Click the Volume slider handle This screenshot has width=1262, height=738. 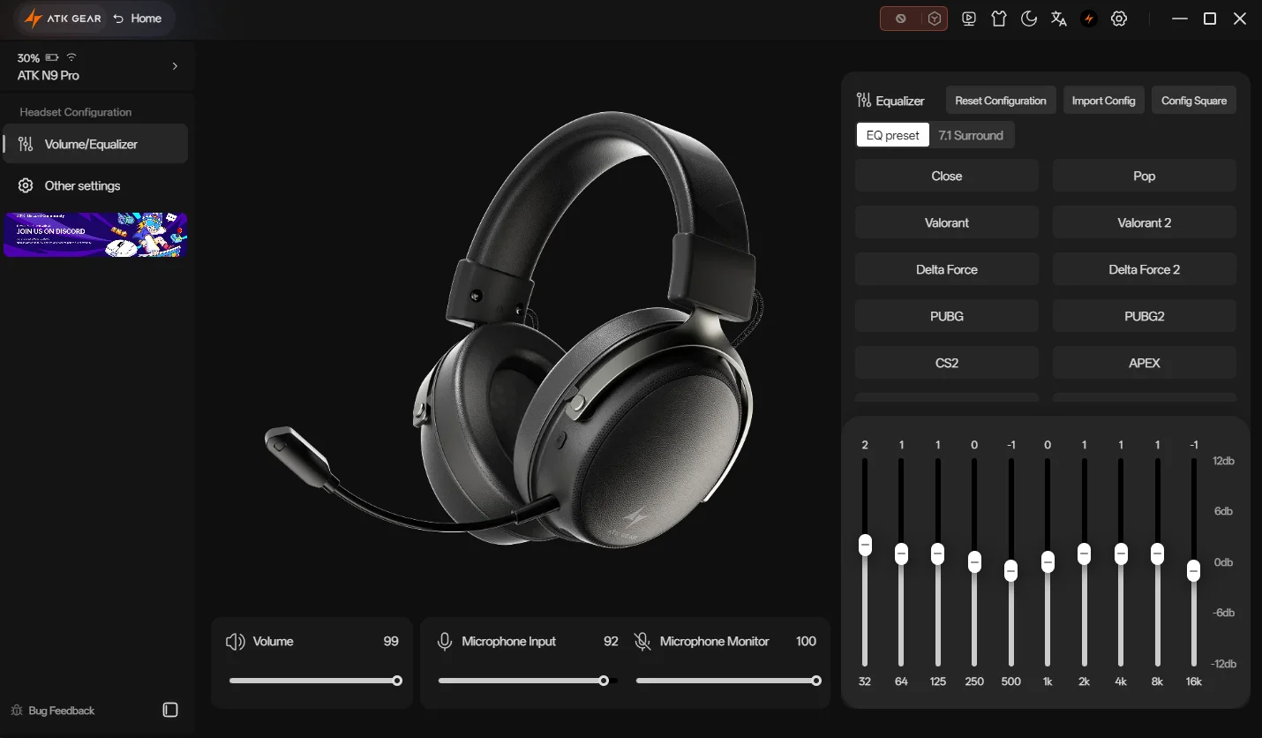[397, 681]
